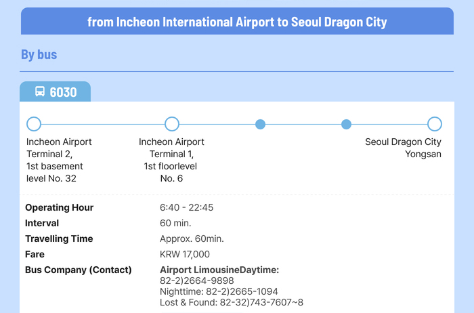Image resolution: width=474 pixels, height=313 pixels.
Task: Click the Seoul Dragon City Yongsan stop circle
Action: [x=435, y=124]
